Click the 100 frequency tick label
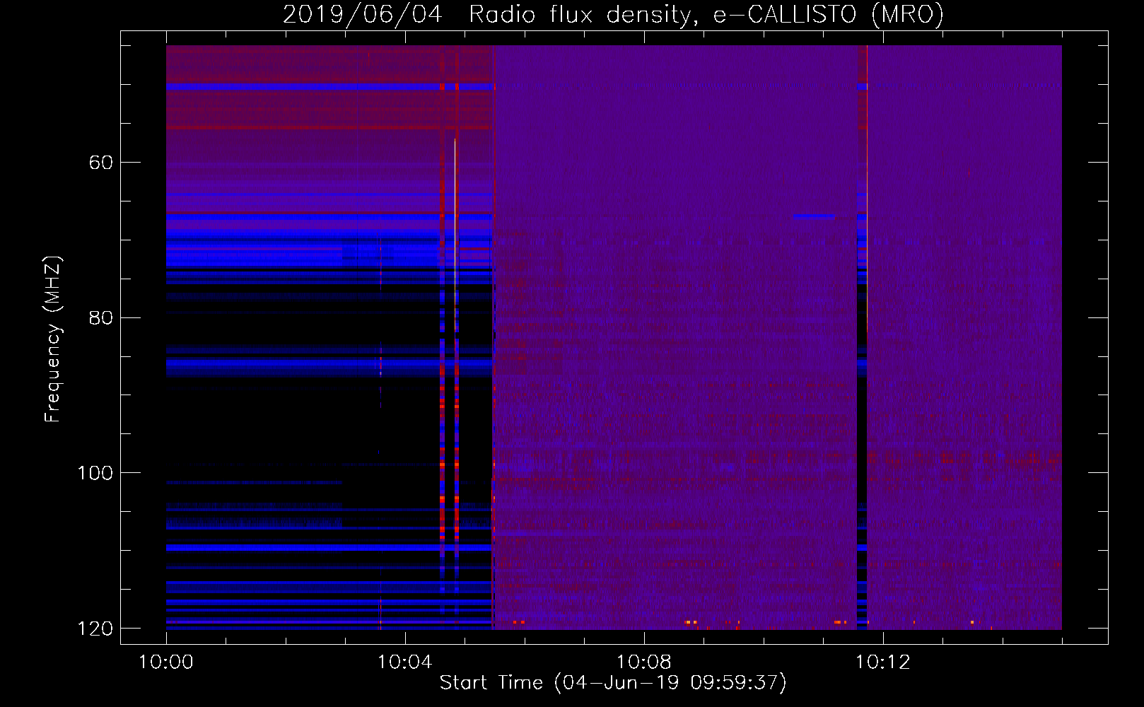Image resolution: width=1144 pixels, height=707 pixels. point(95,472)
